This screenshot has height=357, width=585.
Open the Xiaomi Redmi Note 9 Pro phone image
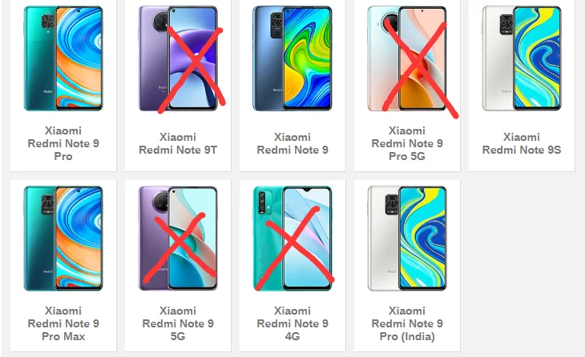coord(63,58)
